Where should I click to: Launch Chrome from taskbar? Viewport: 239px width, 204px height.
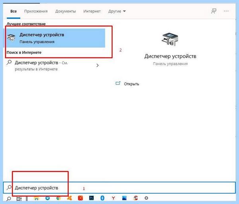58,198
